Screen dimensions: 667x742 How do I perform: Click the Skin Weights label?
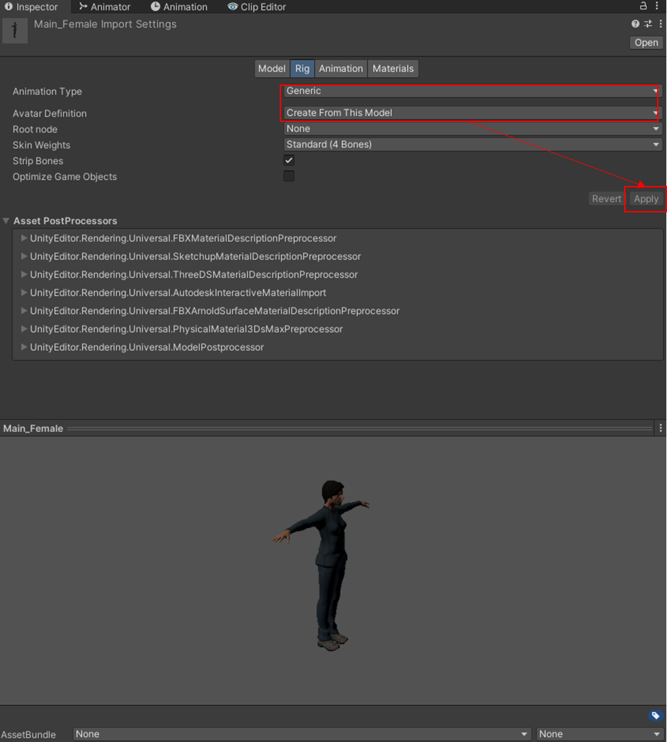click(x=42, y=145)
